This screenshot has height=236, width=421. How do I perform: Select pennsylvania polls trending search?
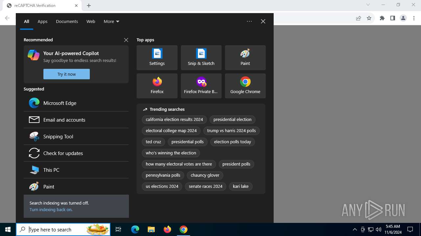(x=163, y=175)
